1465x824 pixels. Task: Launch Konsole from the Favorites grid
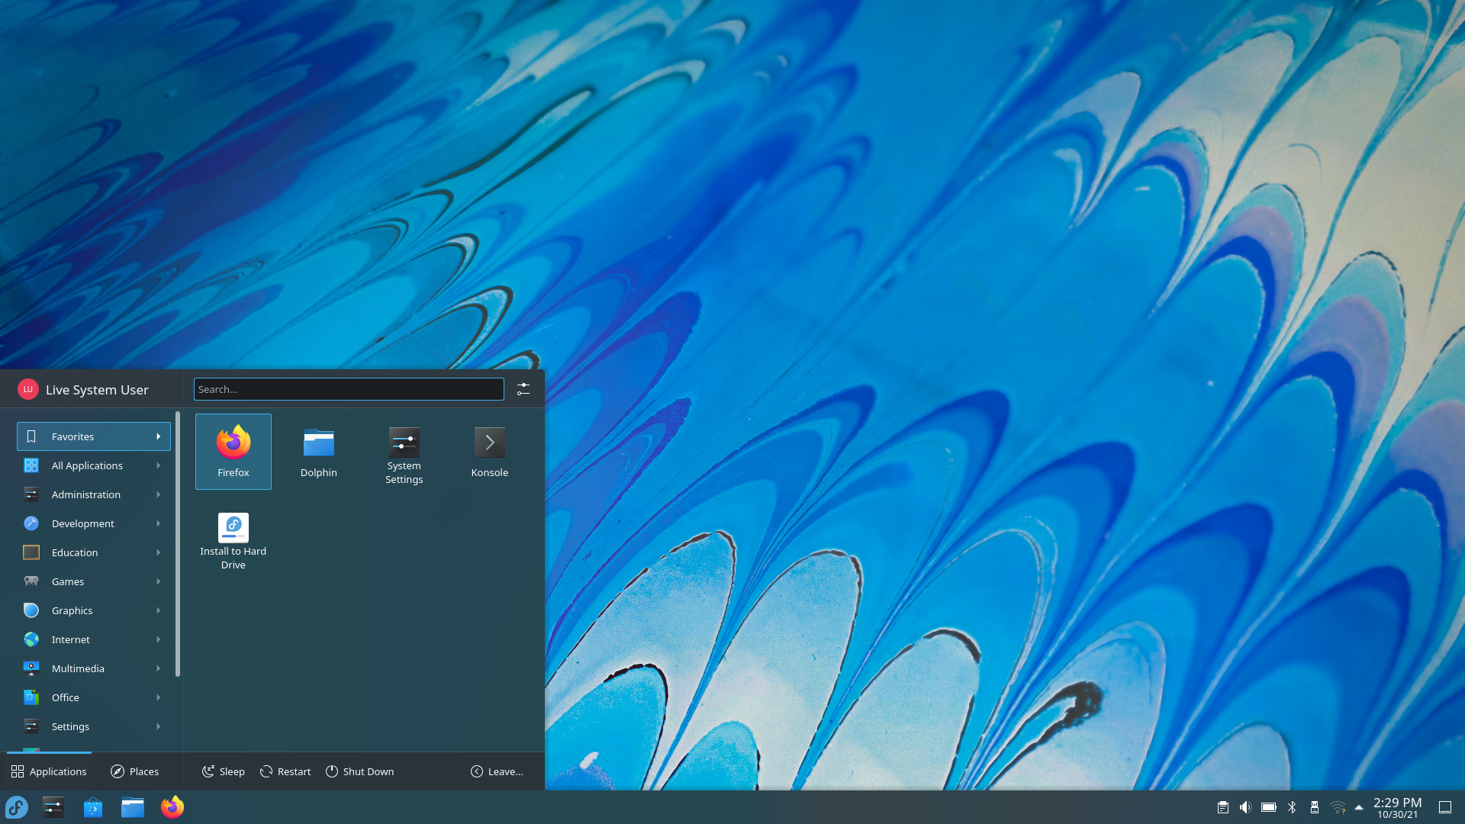pos(489,452)
